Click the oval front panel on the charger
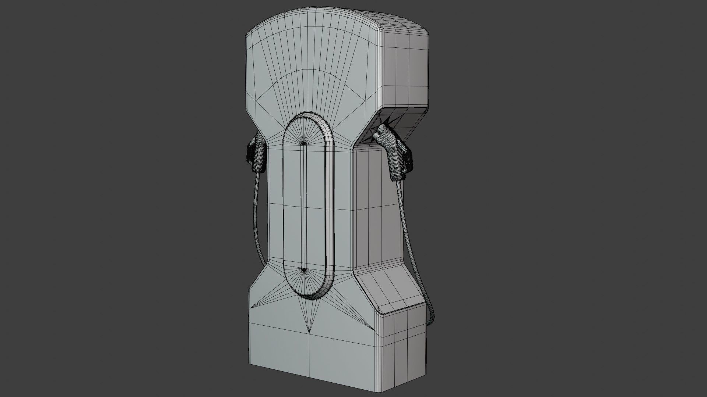This screenshot has width=707, height=397. click(x=308, y=205)
